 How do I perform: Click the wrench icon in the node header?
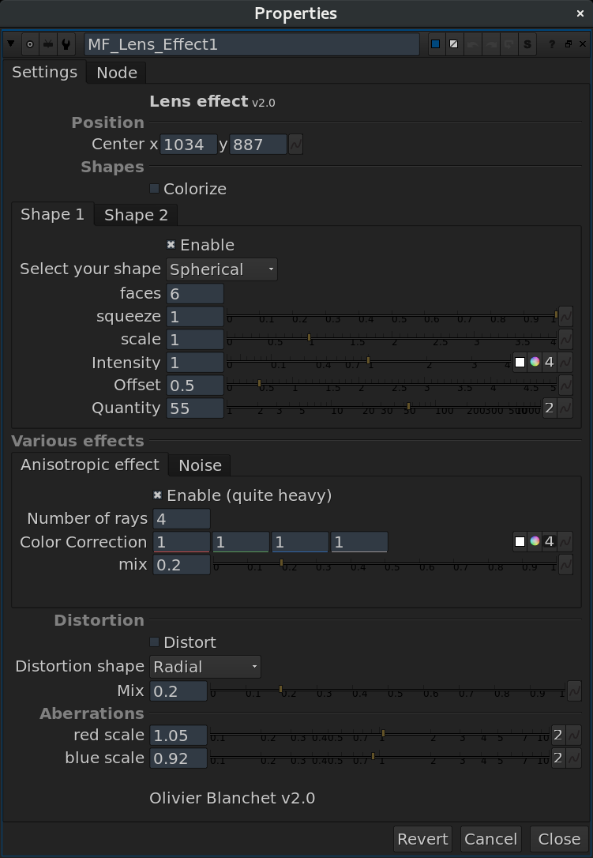[x=66, y=44]
